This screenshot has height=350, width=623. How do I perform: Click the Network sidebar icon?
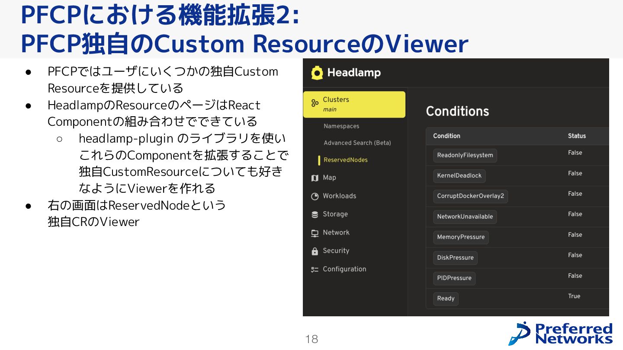coord(315,233)
